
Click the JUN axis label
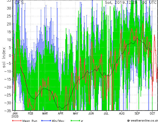(x=91, y=114)
